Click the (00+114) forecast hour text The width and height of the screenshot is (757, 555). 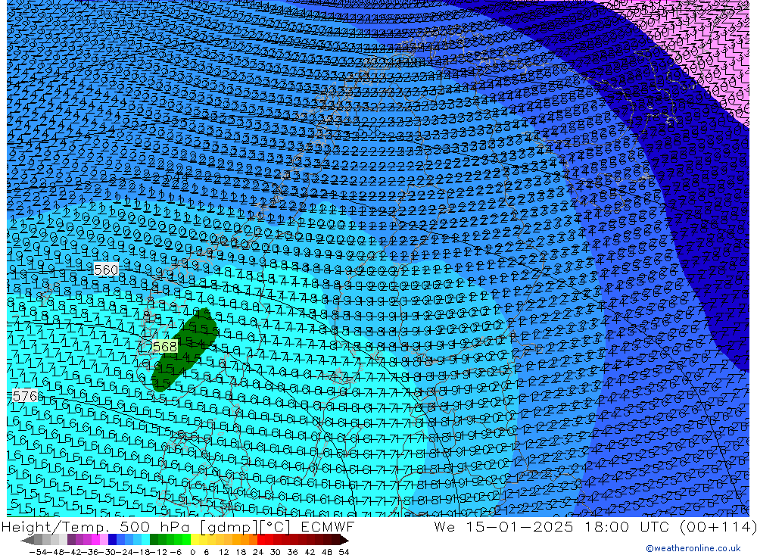click(x=718, y=526)
